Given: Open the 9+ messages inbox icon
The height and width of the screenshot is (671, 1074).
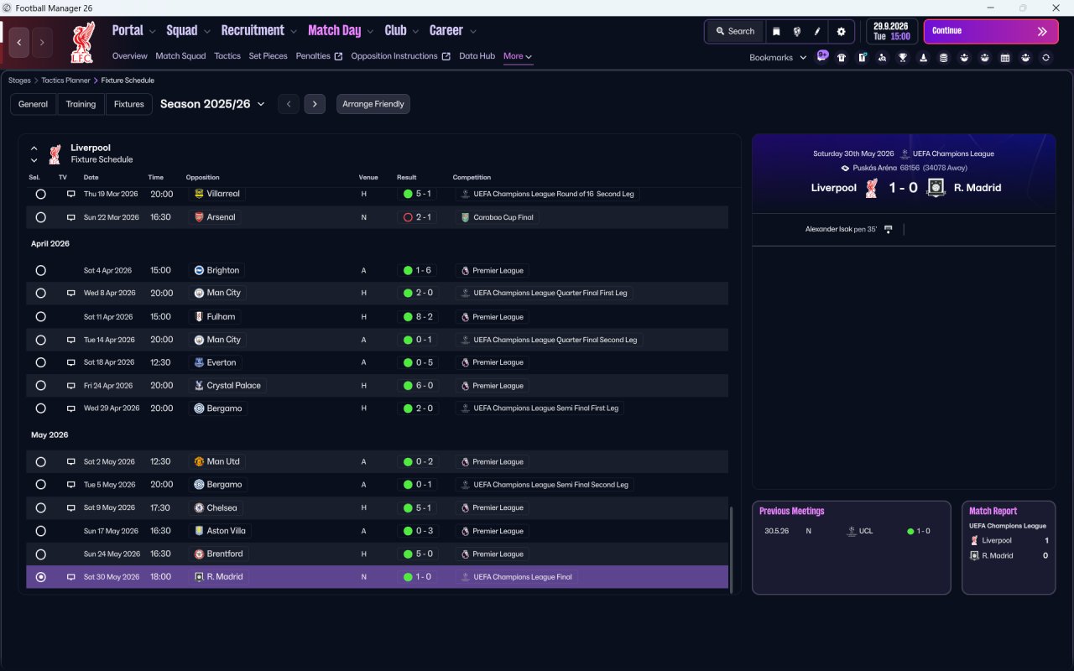Looking at the screenshot, I should click(822, 56).
